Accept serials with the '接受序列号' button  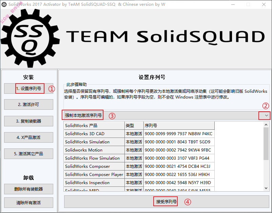[x=167, y=201]
